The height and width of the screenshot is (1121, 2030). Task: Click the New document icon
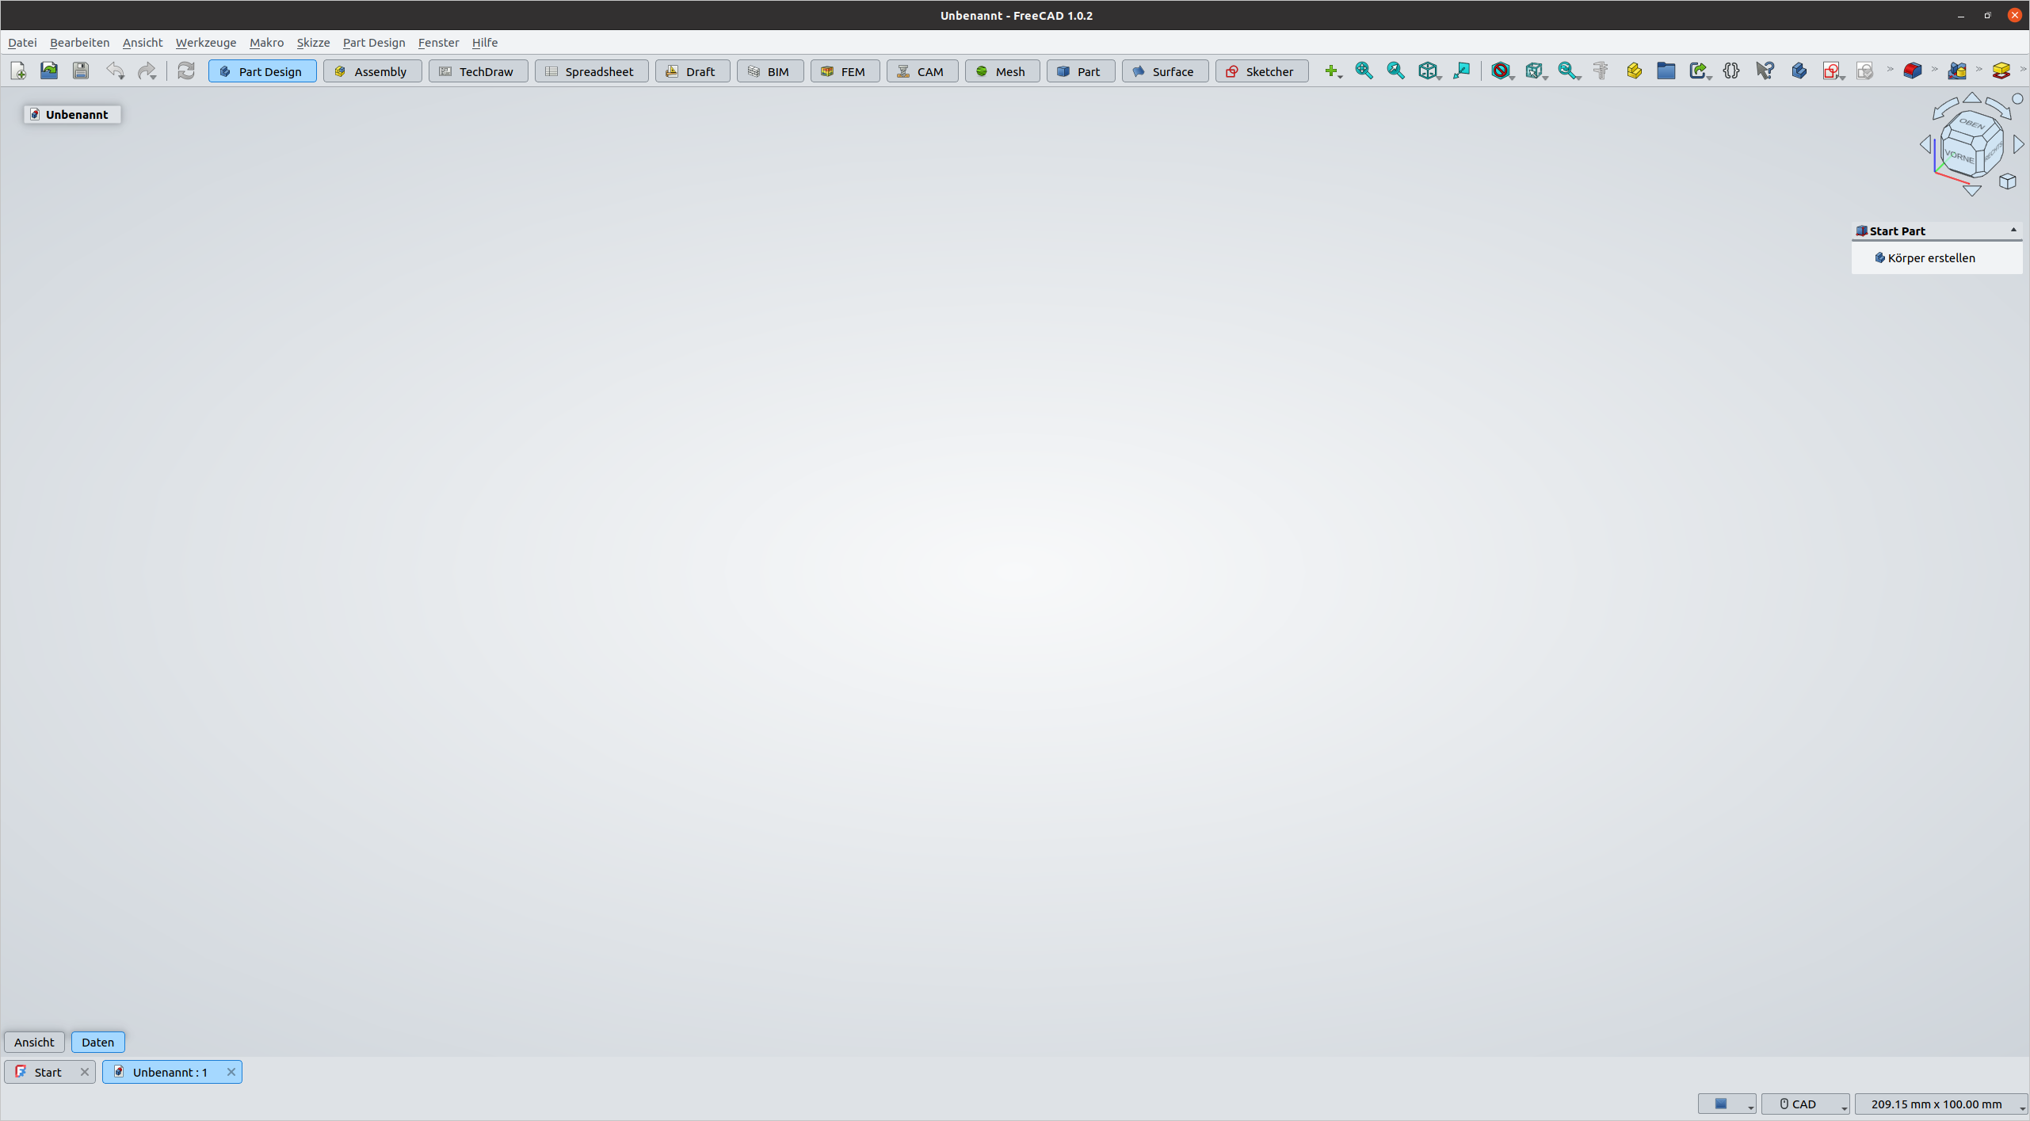(18, 71)
